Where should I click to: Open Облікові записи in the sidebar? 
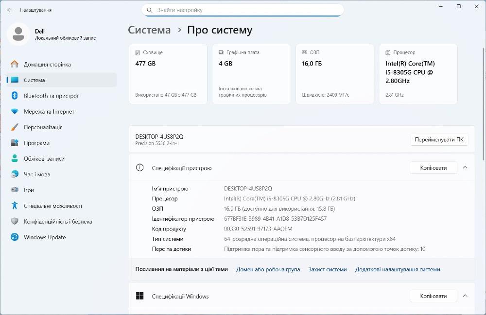coord(62,158)
